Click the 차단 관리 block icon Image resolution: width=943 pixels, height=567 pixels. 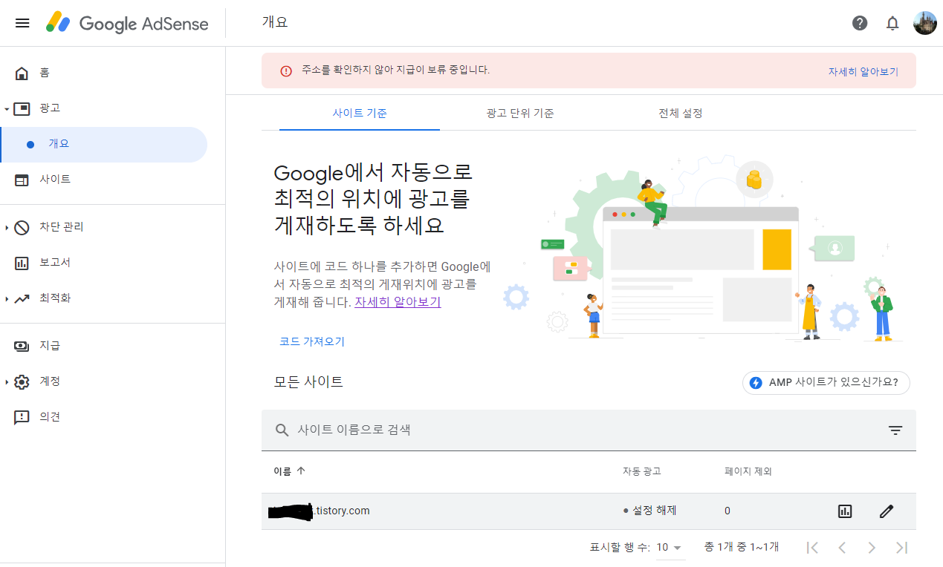tap(22, 227)
